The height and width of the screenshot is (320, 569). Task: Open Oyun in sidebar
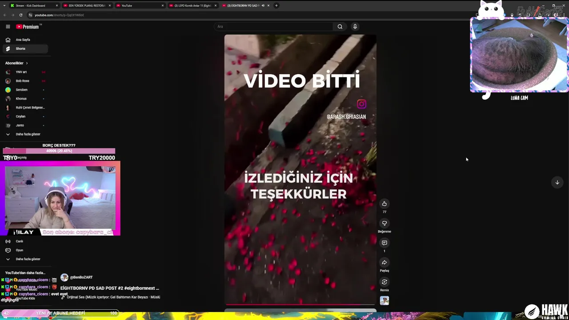pyautogui.click(x=26, y=250)
